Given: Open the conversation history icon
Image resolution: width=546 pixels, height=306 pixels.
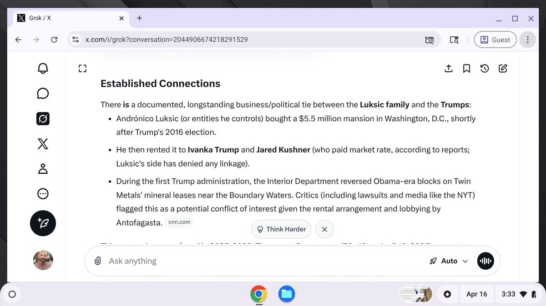Looking at the screenshot, I should click(x=485, y=68).
